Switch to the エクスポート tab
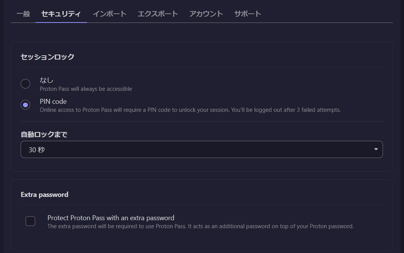The image size is (404, 253). (x=157, y=13)
